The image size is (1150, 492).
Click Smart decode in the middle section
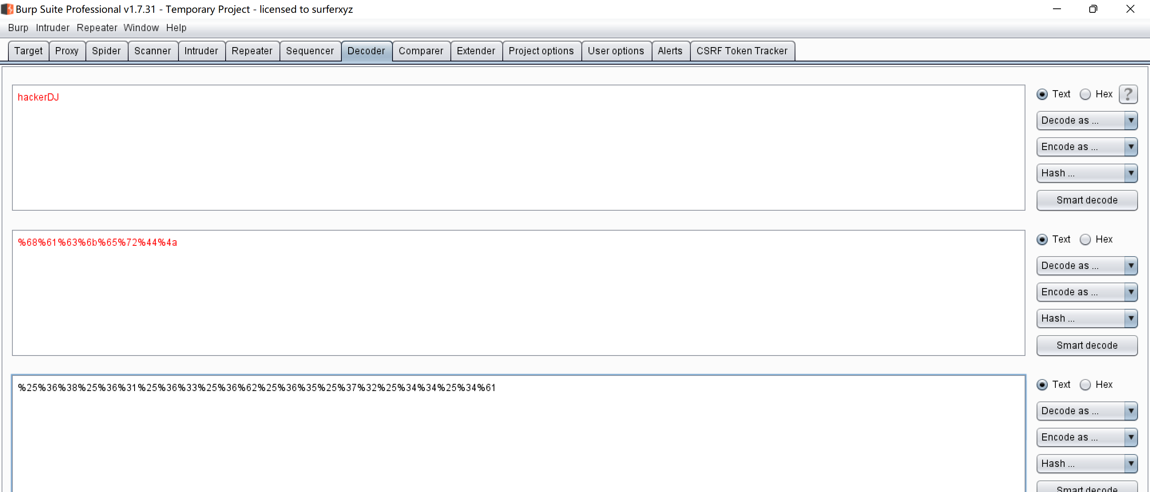pyautogui.click(x=1087, y=345)
